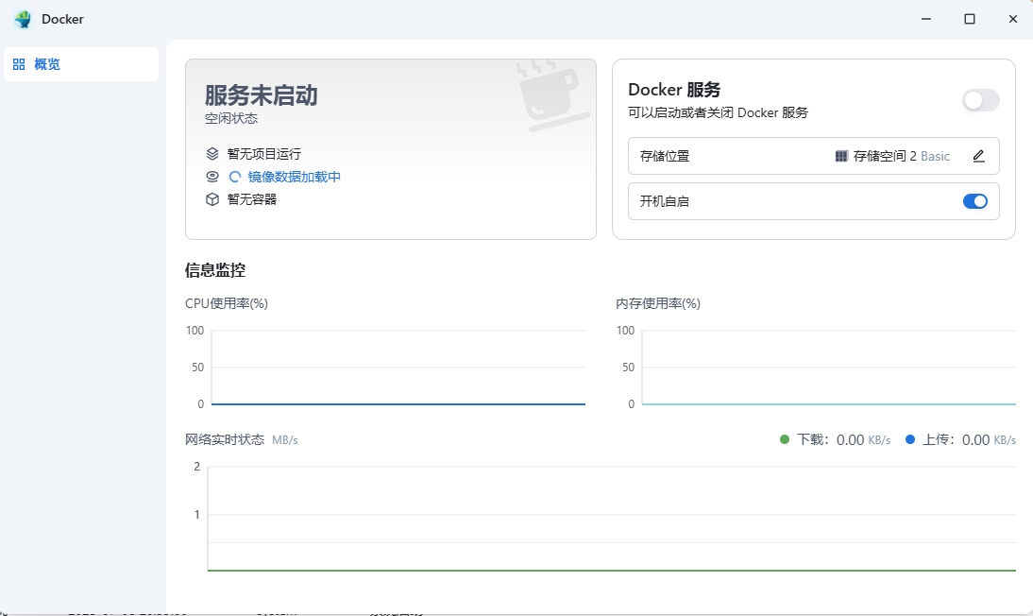Open the 镜像数据加载中 link
Viewport: 1033px width, 616px height.
pyautogui.click(x=294, y=177)
